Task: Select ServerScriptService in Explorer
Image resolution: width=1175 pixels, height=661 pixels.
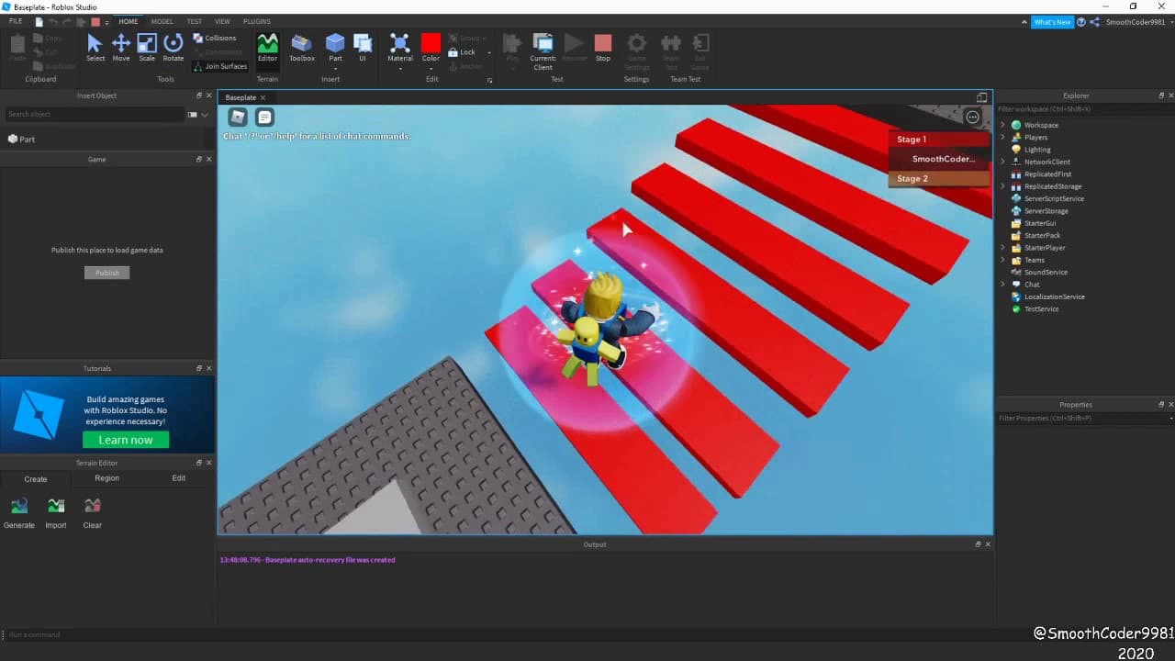Action: pyautogui.click(x=1047, y=198)
